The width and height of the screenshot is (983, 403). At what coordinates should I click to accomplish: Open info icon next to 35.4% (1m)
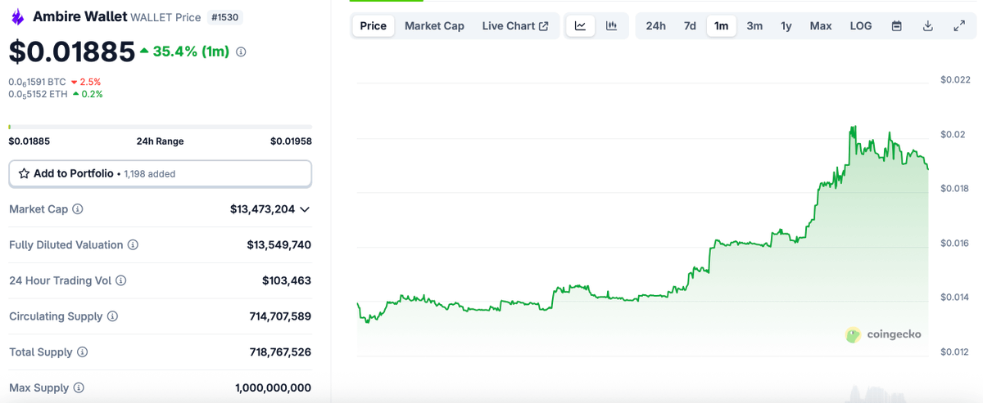coord(241,51)
